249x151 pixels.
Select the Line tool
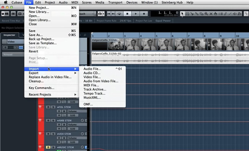[230, 14]
